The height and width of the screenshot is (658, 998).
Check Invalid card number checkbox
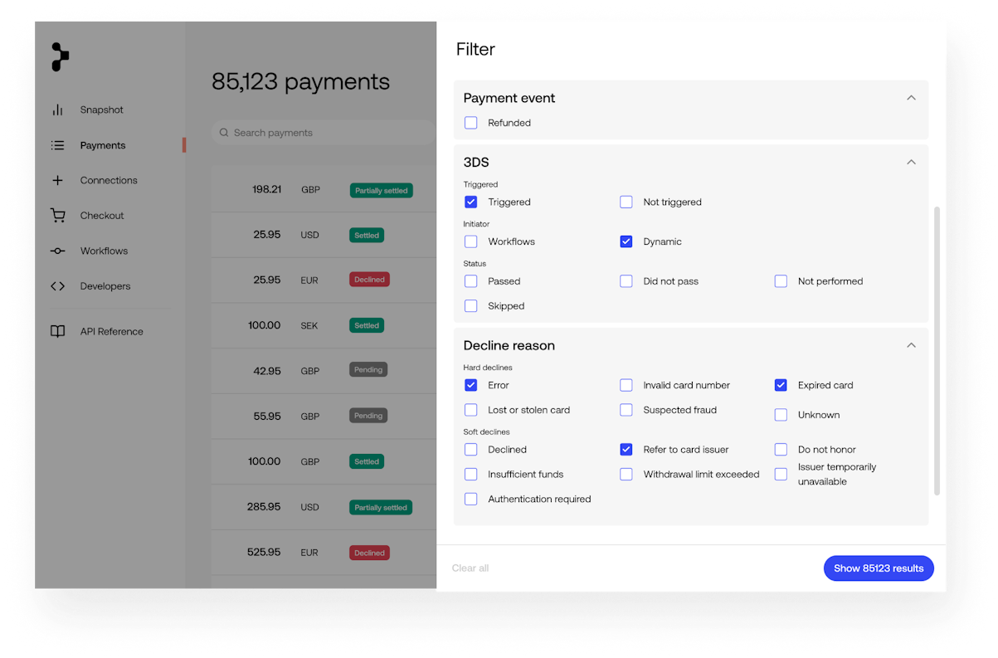click(x=626, y=385)
